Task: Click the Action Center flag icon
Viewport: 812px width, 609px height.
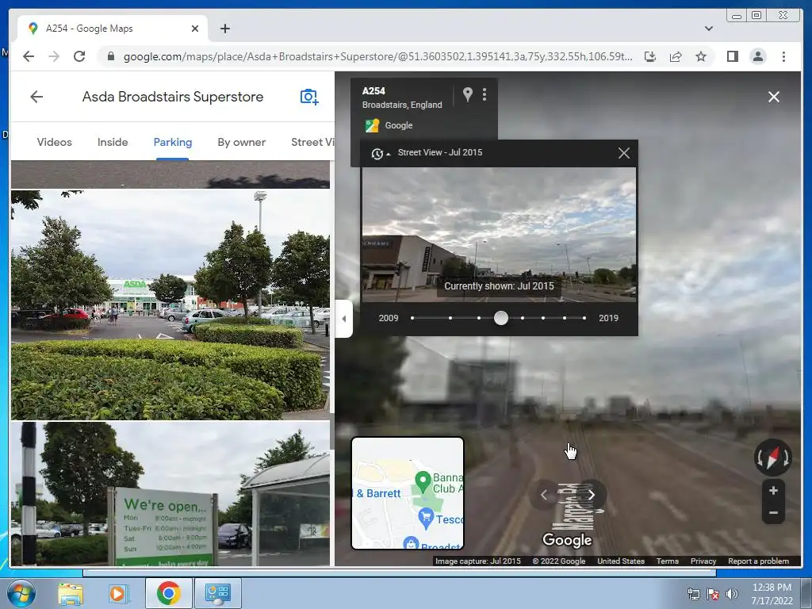Action: [x=713, y=594]
